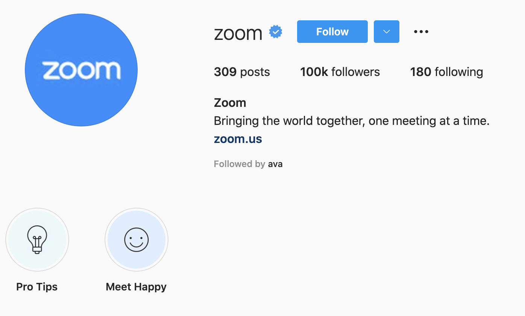The height and width of the screenshot is (316, 525).
Task: View the 309 posts count
Action: [x=242, y=72]
